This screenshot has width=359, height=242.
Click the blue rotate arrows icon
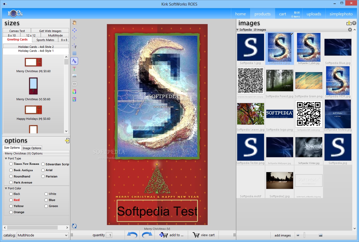pyautogui.click(x=74, y=226)
